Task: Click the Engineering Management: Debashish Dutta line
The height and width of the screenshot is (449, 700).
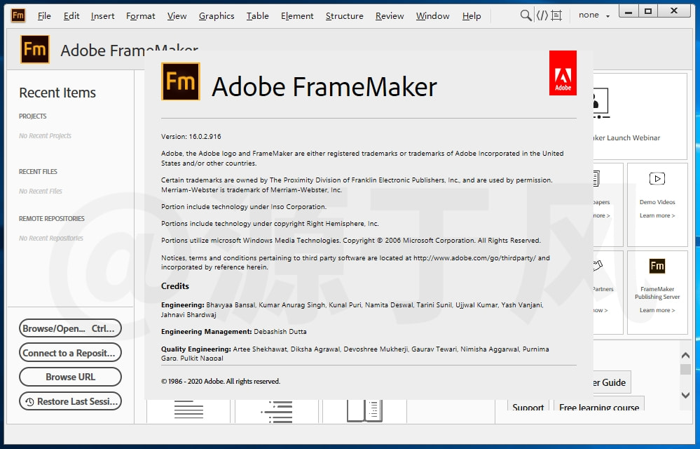Action: click(x=234, y=332)
